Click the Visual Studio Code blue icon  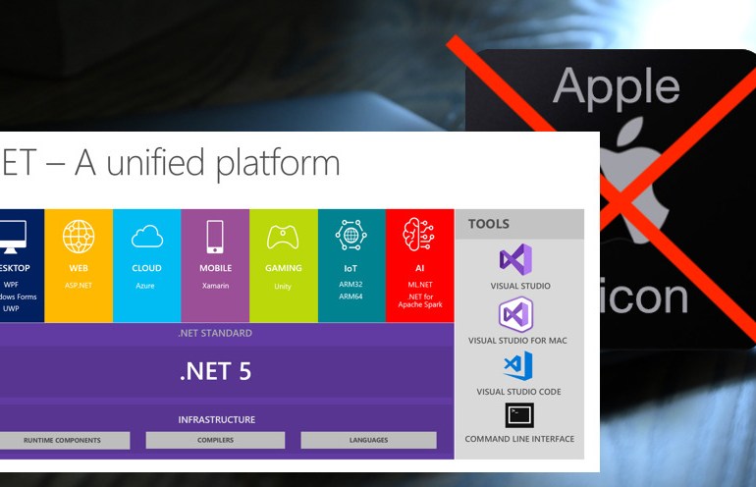[x=518, y=366]
